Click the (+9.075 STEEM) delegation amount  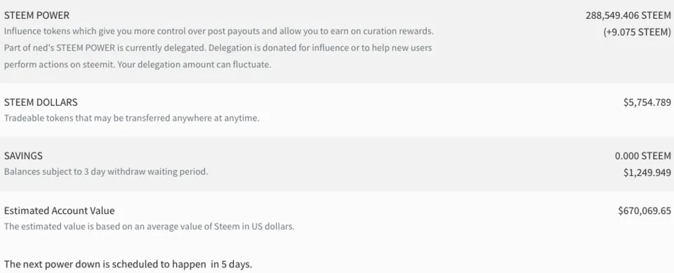coord(637,32)
